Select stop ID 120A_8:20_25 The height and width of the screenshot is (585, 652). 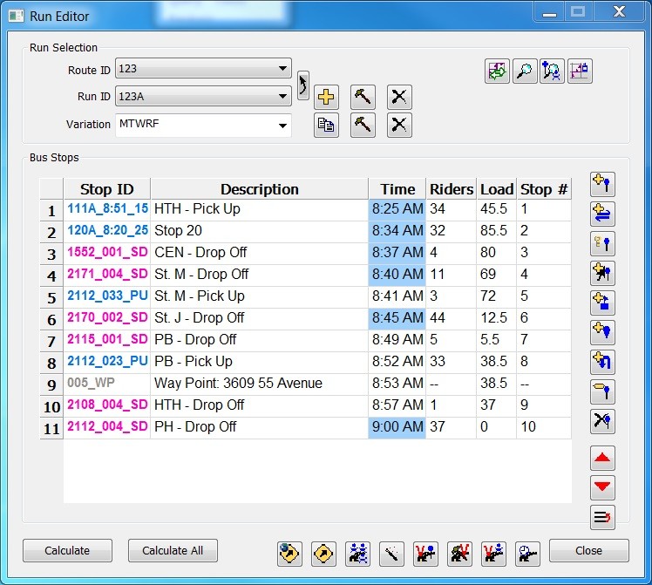[108, 230]
